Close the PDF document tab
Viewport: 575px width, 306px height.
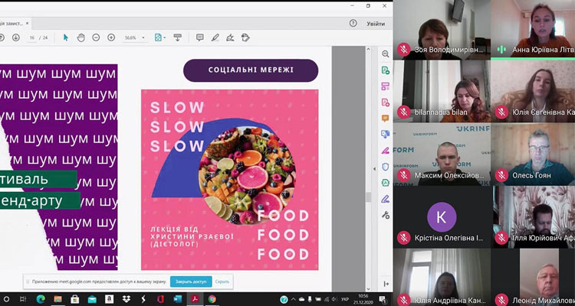click(27, 23)
